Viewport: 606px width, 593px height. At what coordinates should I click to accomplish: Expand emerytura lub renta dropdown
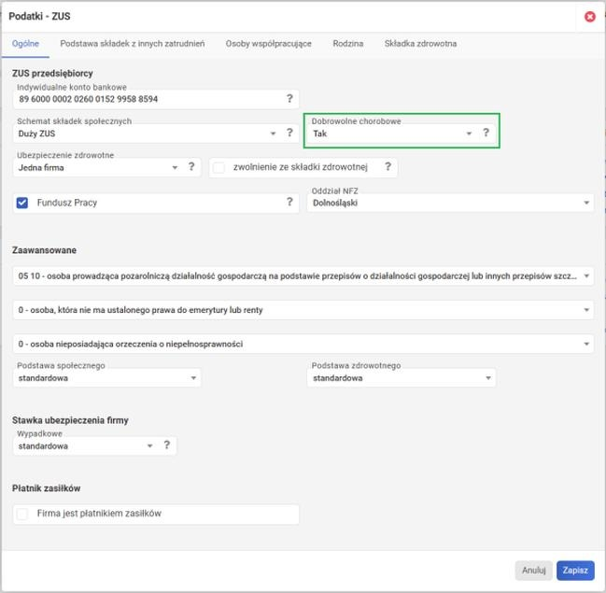click(x=303, y=310)
